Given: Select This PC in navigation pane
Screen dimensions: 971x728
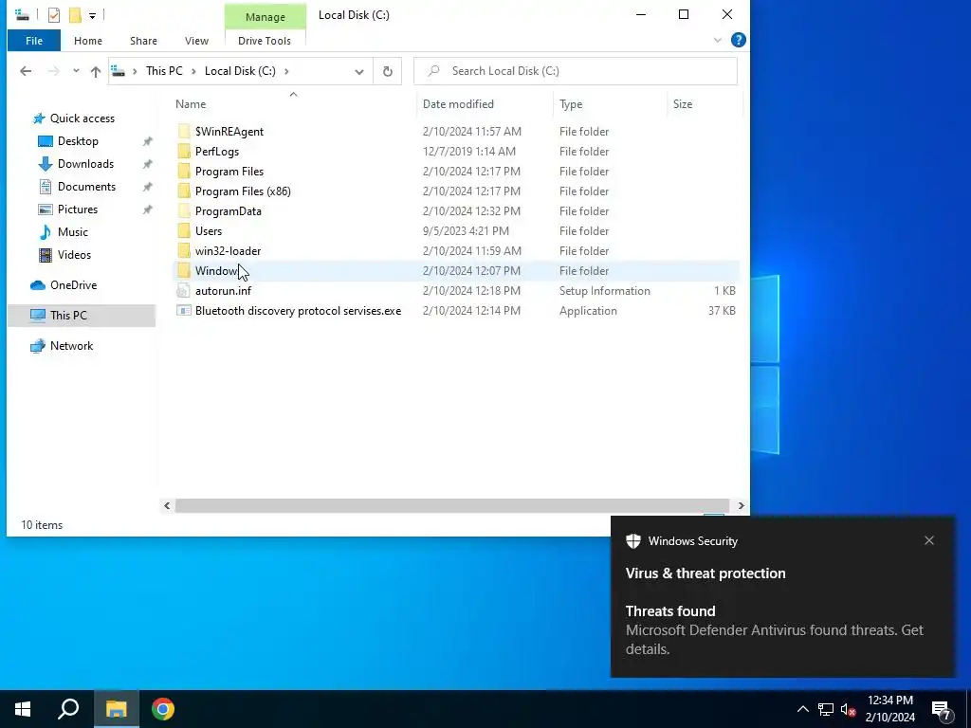Looking at the screenshot, I should (68, 316).
